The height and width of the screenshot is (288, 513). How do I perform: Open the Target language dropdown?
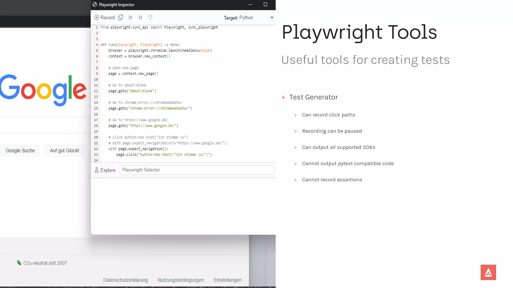(256, 17)
